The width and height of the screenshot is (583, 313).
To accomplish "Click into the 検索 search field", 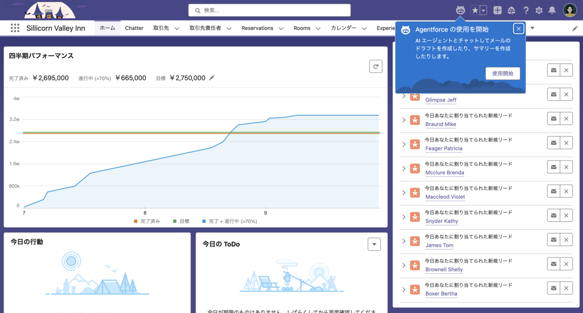I will 270,10.
